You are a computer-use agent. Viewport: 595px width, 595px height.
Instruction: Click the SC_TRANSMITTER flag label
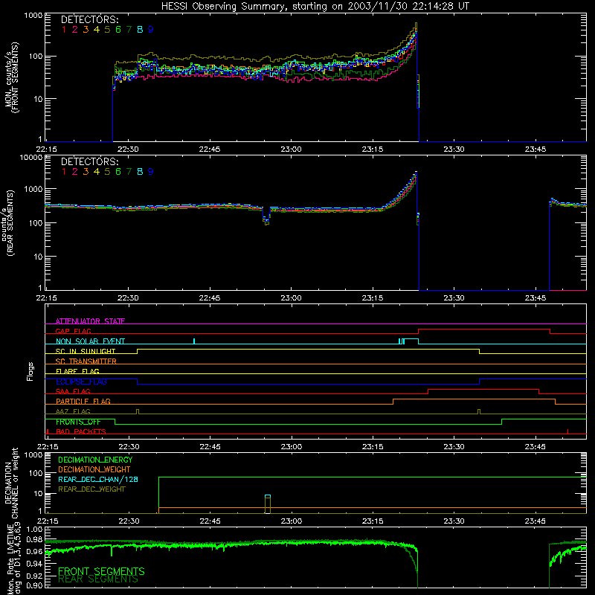click(x=86, y=361)
